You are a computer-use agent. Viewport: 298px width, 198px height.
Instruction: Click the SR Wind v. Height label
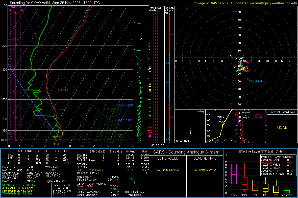pos(246,115)
